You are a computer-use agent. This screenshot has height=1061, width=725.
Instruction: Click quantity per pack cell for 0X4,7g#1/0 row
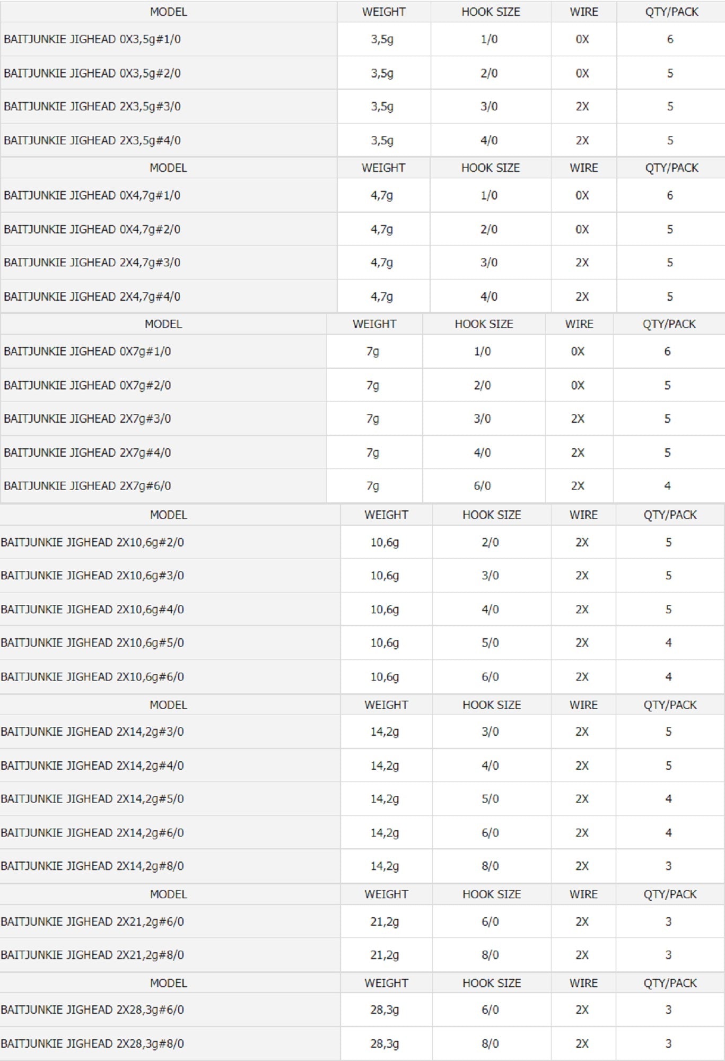tap(670, 196)
